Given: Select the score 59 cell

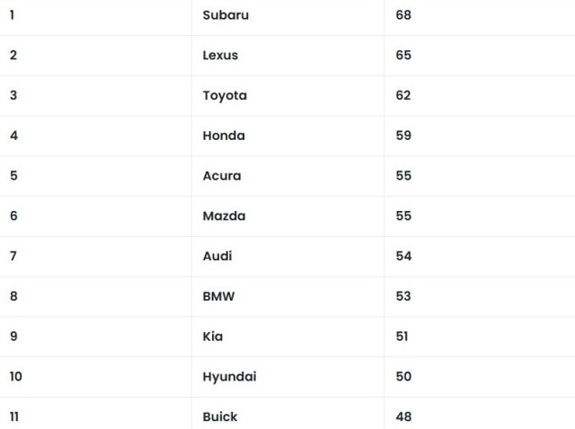Looking at the screenshot, I should [403, 136].
